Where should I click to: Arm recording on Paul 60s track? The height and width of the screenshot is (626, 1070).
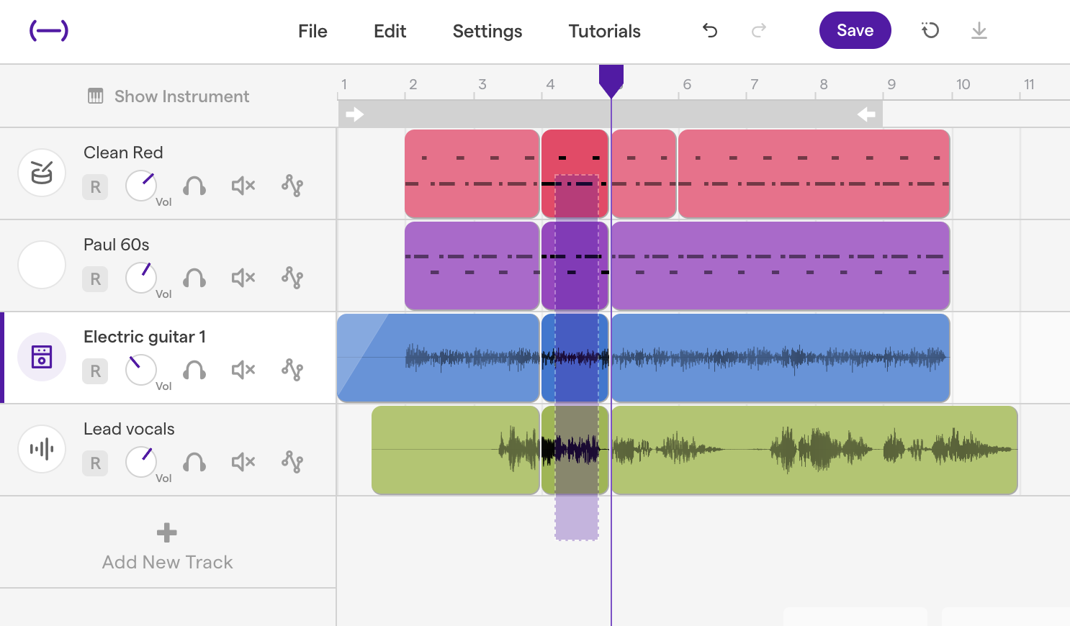point(95,279)
